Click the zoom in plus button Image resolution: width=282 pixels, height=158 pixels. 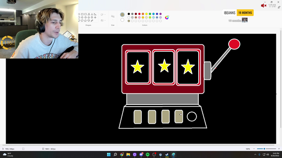tap(279, 149)
